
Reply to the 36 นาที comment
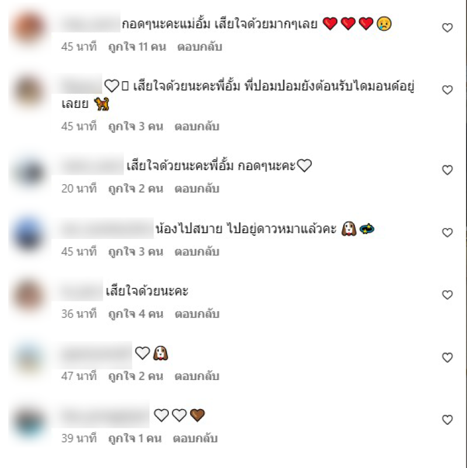point(197,314)
